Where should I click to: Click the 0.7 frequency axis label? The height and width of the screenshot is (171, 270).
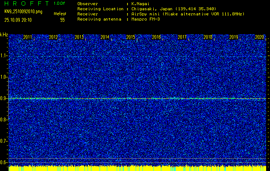pos(4,141)
